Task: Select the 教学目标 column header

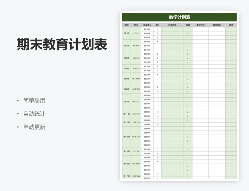Action: tap(217, 25)
